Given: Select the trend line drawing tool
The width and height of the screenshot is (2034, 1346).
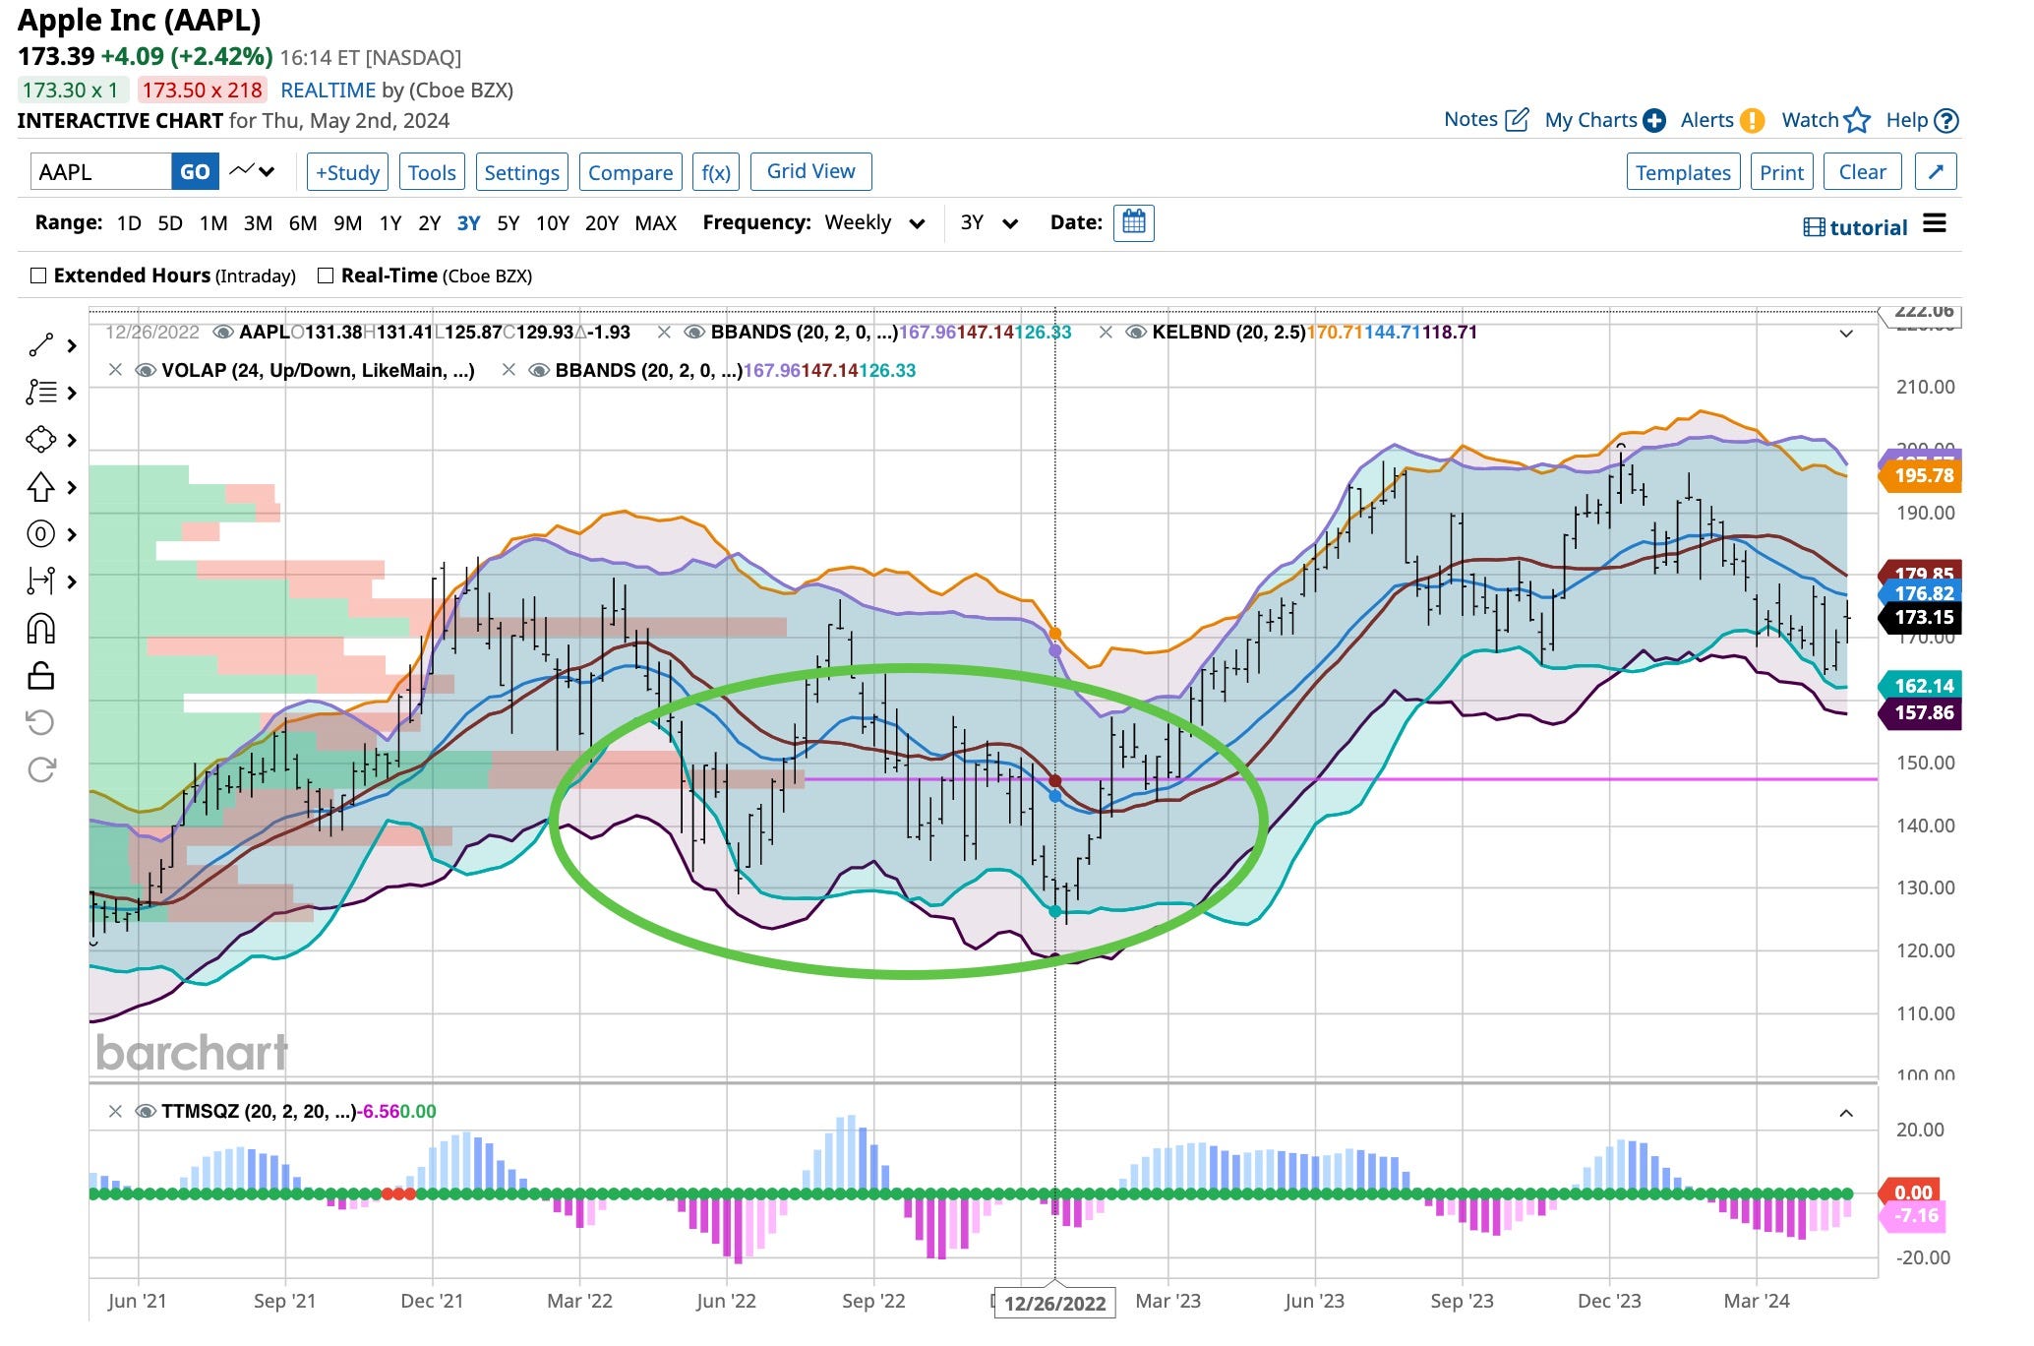Looking at the screenshot, I should (40, 345).
